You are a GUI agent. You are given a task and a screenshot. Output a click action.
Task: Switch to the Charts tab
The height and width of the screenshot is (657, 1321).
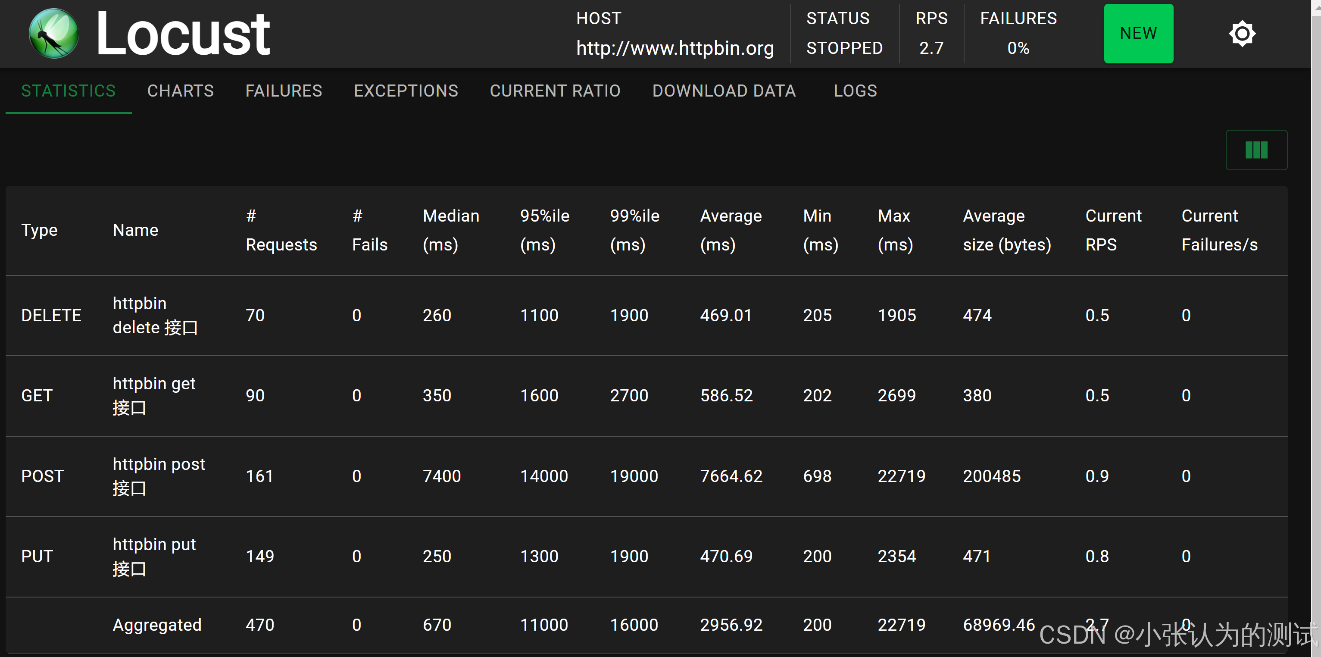(x=180, y=91)
